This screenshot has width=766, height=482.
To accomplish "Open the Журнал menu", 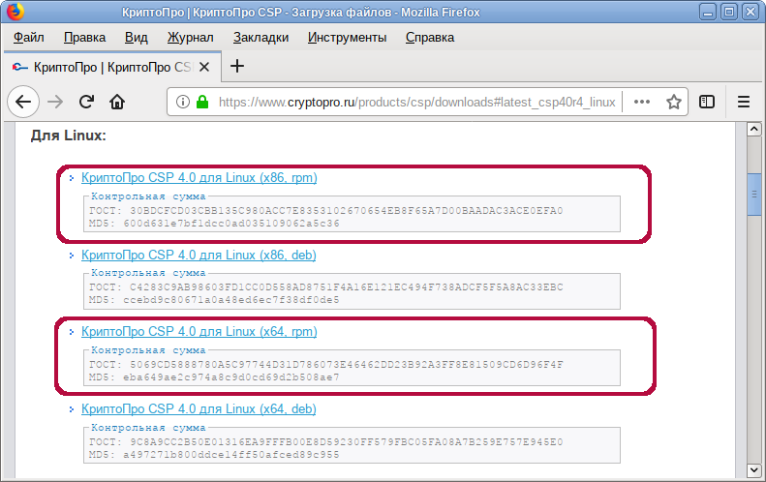I will tap(190, 37).
